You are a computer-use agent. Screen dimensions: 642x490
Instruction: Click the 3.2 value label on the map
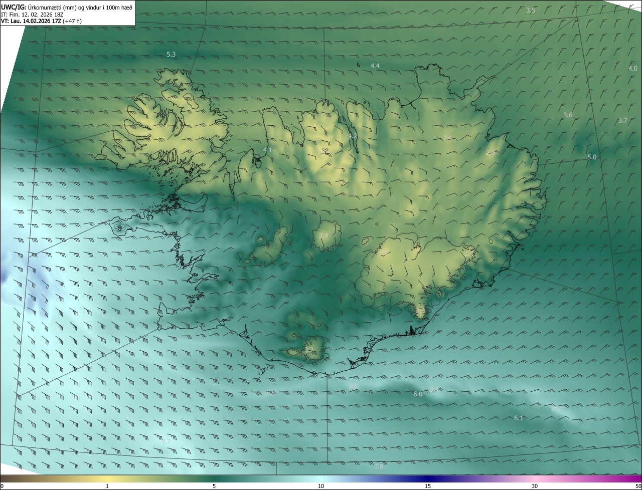[x=309, y=350]
